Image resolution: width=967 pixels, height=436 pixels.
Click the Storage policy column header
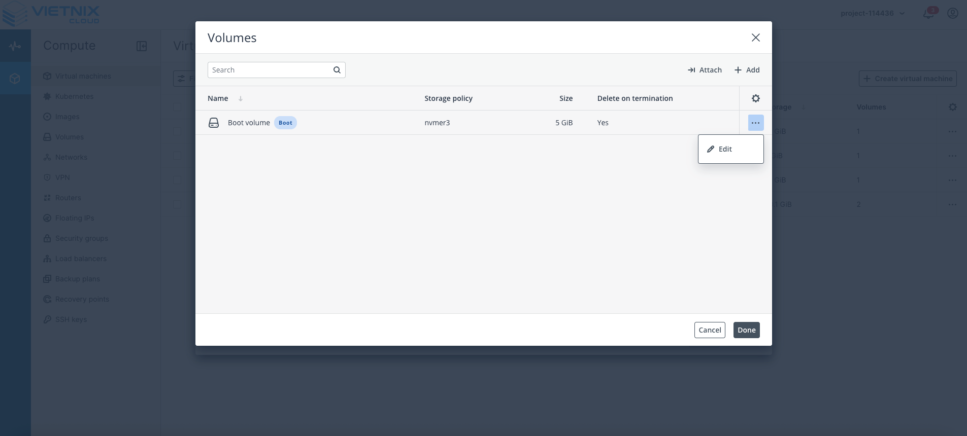point(448,98)
